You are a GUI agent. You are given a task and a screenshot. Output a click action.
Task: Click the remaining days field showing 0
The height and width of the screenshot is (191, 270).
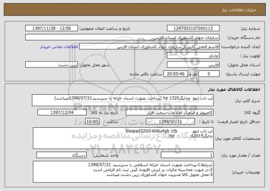point(209,74)
